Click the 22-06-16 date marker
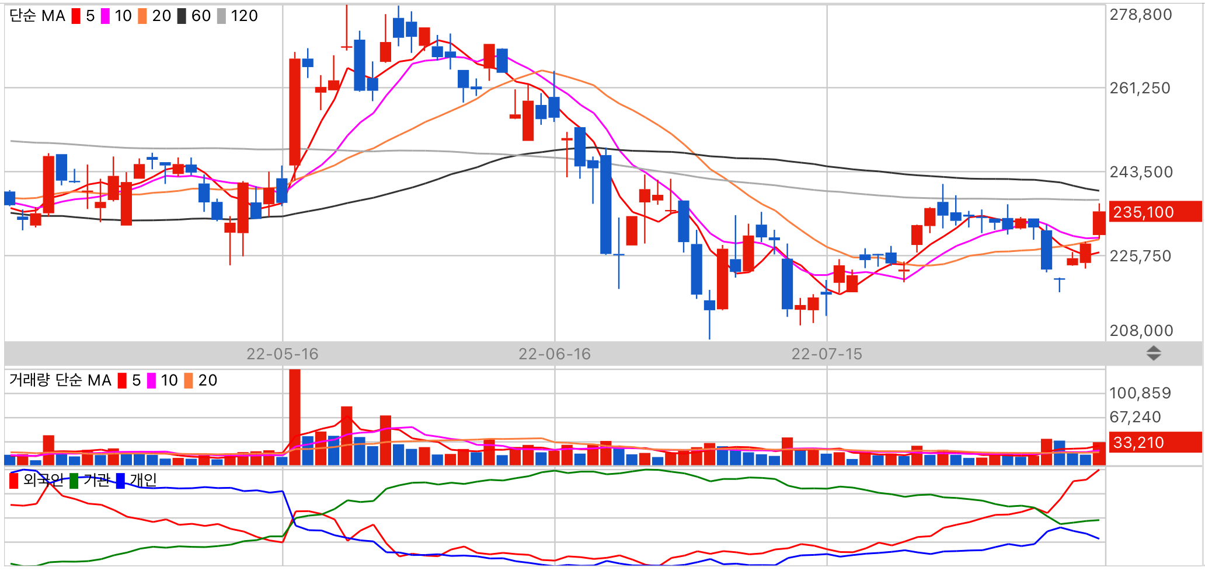 [555, 354]
